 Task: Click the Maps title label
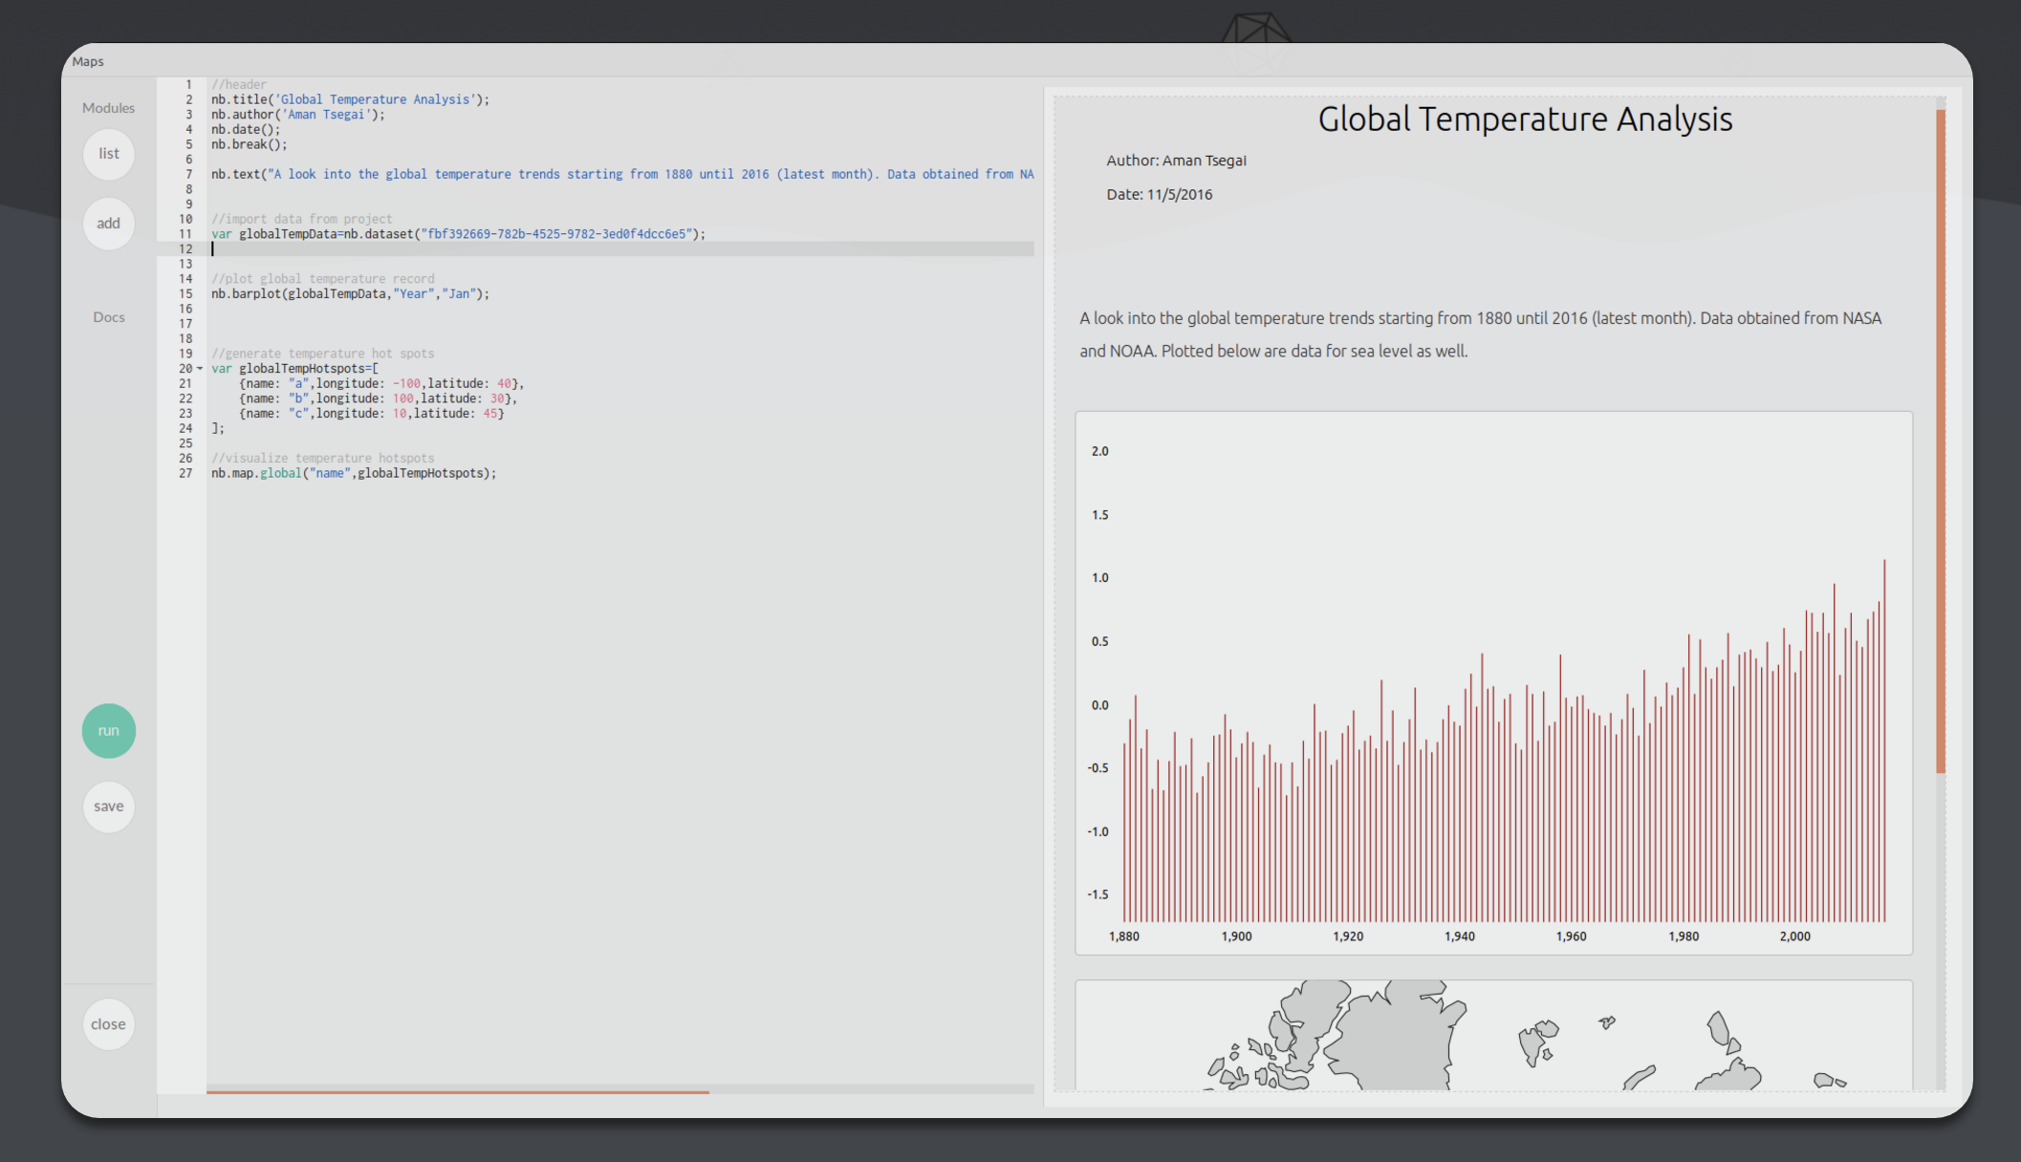88,61
